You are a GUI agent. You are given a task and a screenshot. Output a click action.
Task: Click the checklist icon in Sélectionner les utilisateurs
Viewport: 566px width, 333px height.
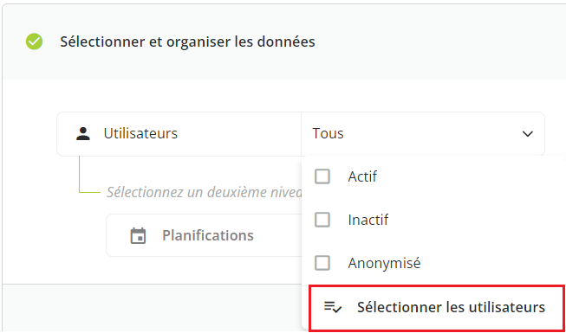[x=333, y=307]
